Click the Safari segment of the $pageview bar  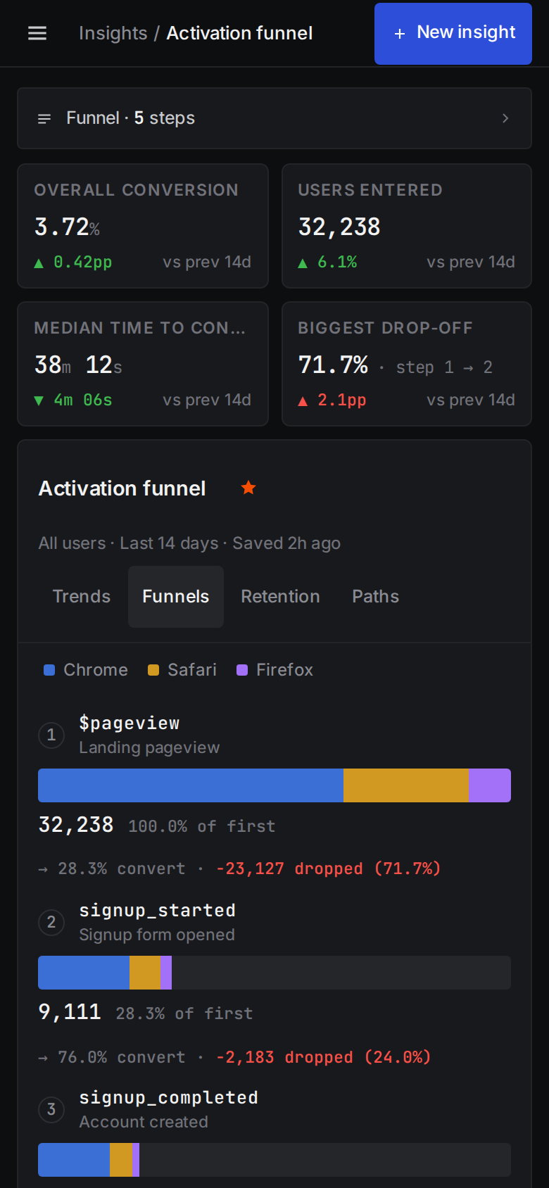406,785
